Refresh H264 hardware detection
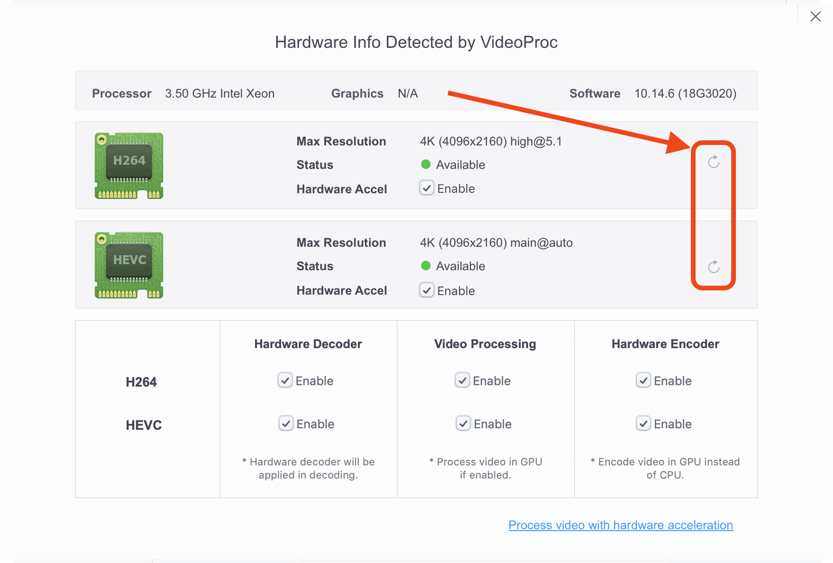This screenshot has width=833, height=563. tap(713, 162)
